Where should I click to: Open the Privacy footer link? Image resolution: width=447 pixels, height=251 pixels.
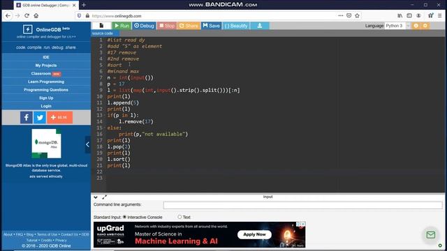(61, 240)
